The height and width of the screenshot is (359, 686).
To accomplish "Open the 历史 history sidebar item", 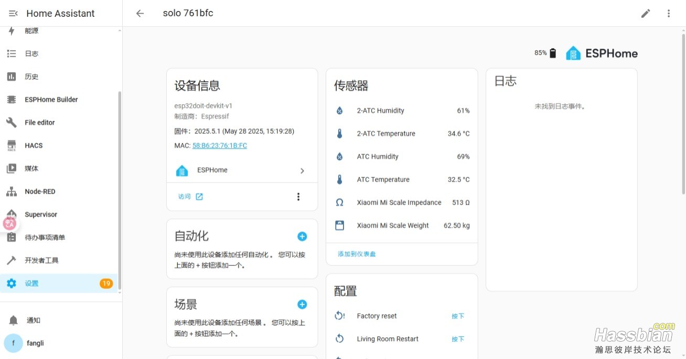I will click(x=60, y=76).
